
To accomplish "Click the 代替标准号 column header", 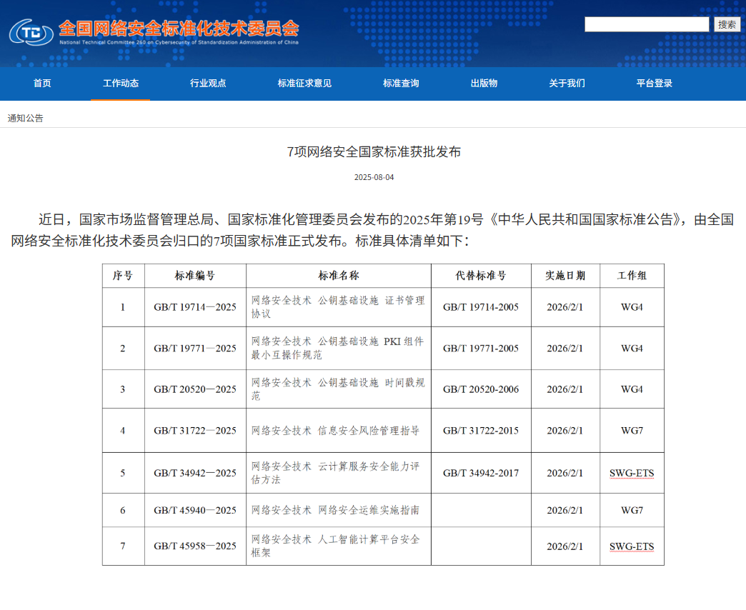I will click(x=480, y=275).
